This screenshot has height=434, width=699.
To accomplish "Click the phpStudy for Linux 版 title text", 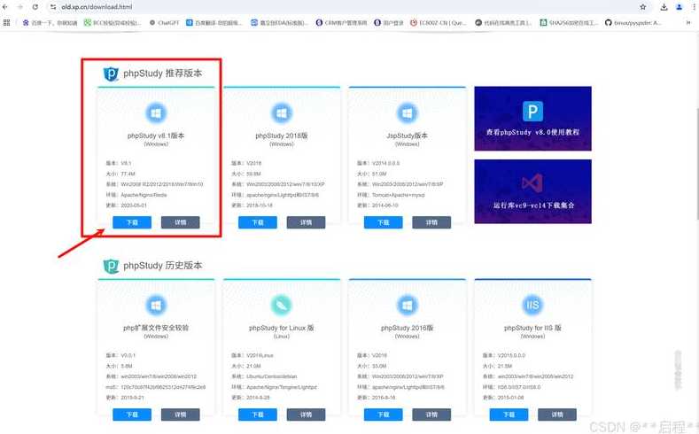I will coord(282,328).
